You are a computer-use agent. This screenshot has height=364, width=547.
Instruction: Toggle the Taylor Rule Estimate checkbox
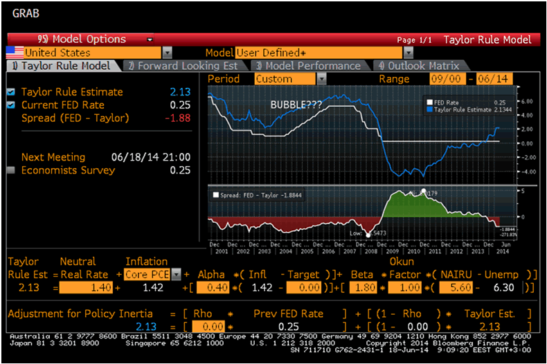coord(11,92)
